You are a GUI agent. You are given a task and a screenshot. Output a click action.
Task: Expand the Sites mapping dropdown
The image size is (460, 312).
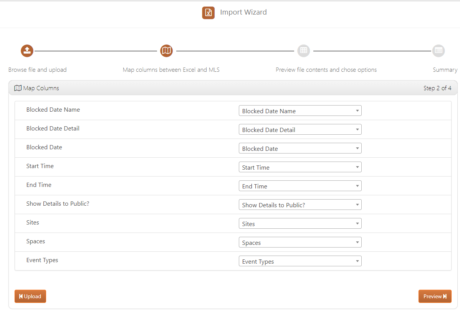[300, 224]
